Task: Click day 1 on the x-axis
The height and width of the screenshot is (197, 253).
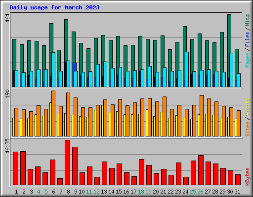Action: coord(16,192)
